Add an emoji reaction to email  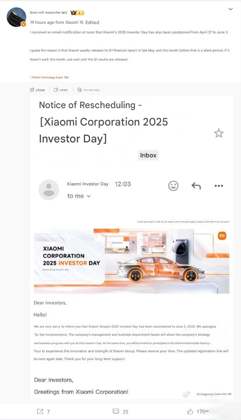[173, 186]
